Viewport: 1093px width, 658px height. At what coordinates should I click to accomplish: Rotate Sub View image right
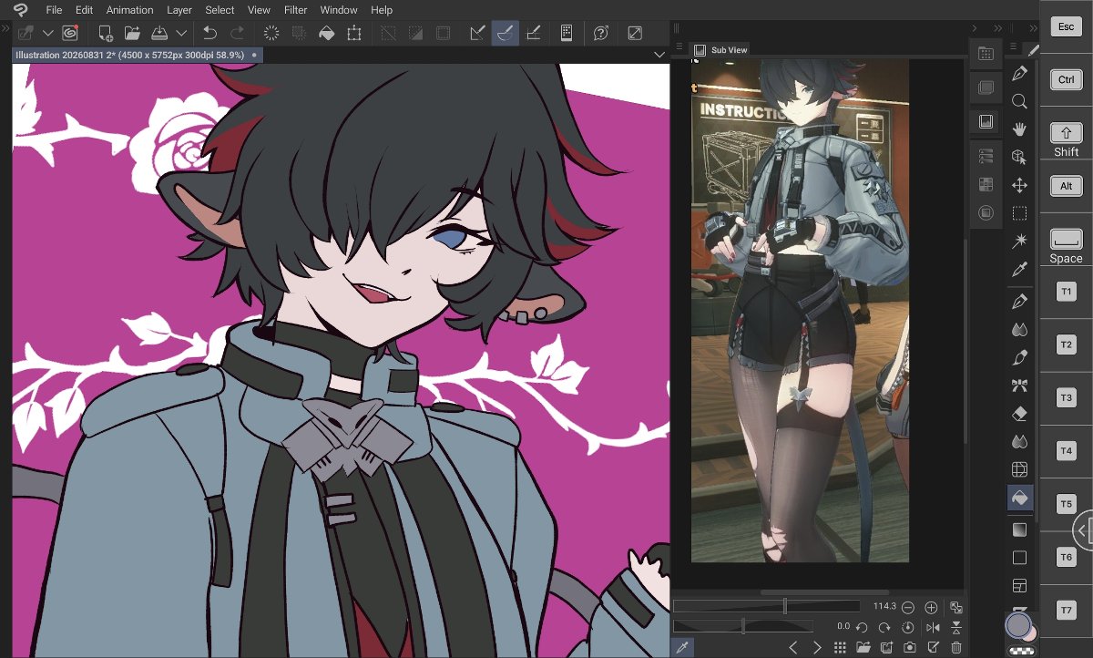[x=884, y=627]
